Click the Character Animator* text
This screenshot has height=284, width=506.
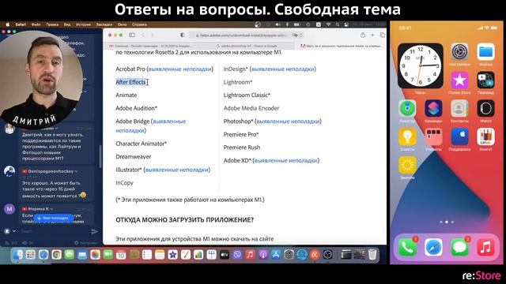click(141, 144)
